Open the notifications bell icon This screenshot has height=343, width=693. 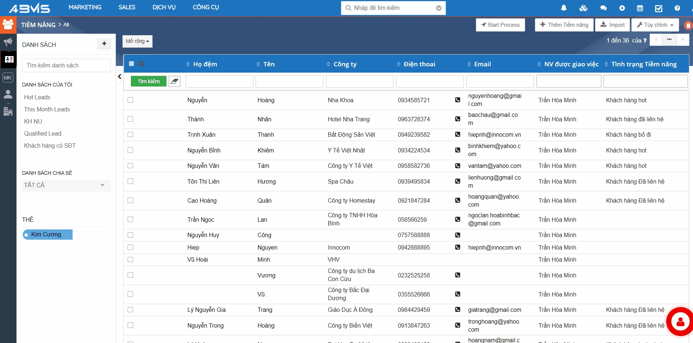click(x=564, y=8)
